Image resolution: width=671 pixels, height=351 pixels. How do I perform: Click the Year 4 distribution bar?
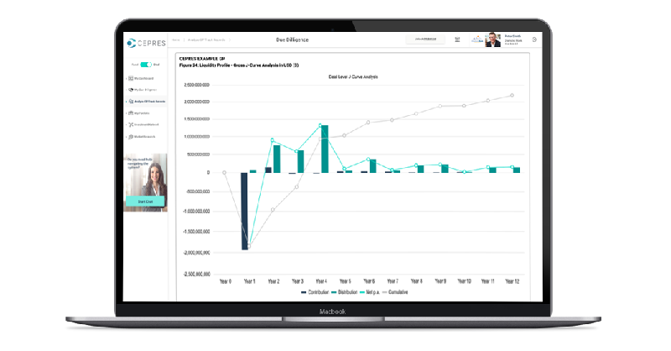point(325,149)
